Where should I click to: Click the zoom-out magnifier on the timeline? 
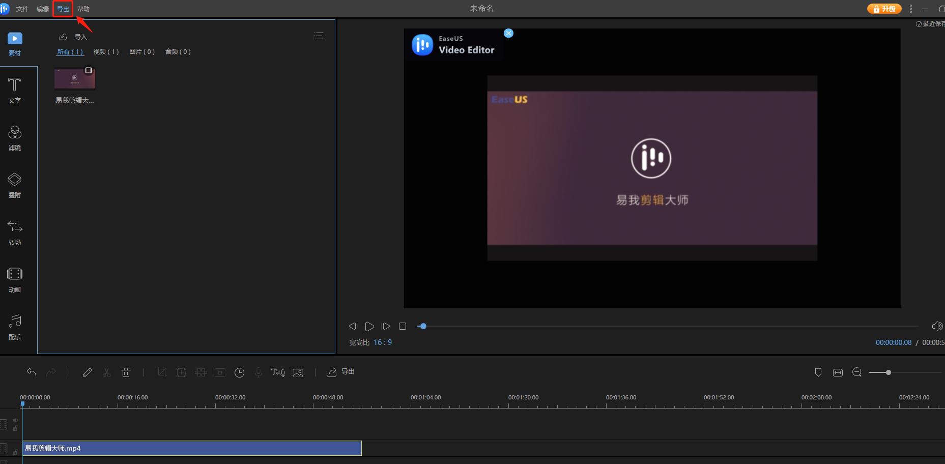(857, 372)
